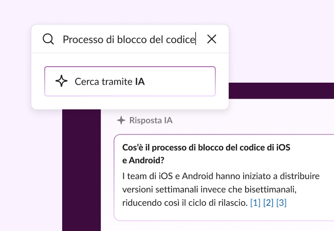Click the word codice in the search query
The image size is (334, 231).
point(181,40)
